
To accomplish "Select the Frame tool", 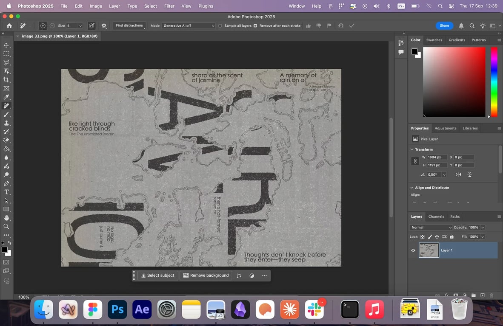I will tap(6, 88).
